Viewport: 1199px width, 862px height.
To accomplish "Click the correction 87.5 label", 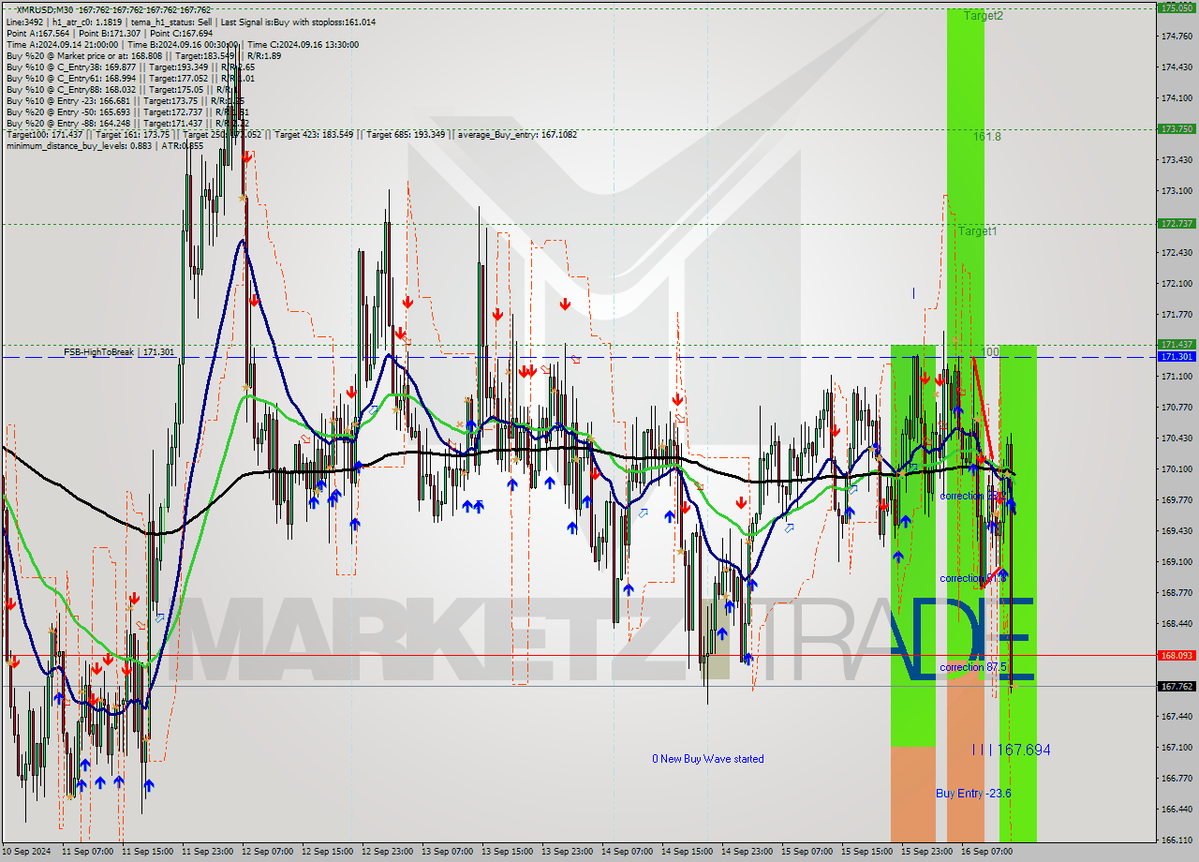I will (x=972, y=667).
